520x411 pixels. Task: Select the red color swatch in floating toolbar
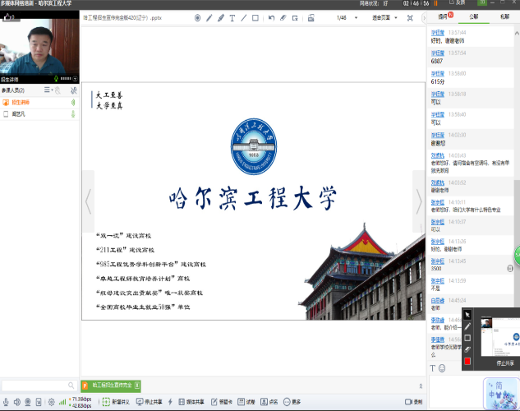point(467,361)
